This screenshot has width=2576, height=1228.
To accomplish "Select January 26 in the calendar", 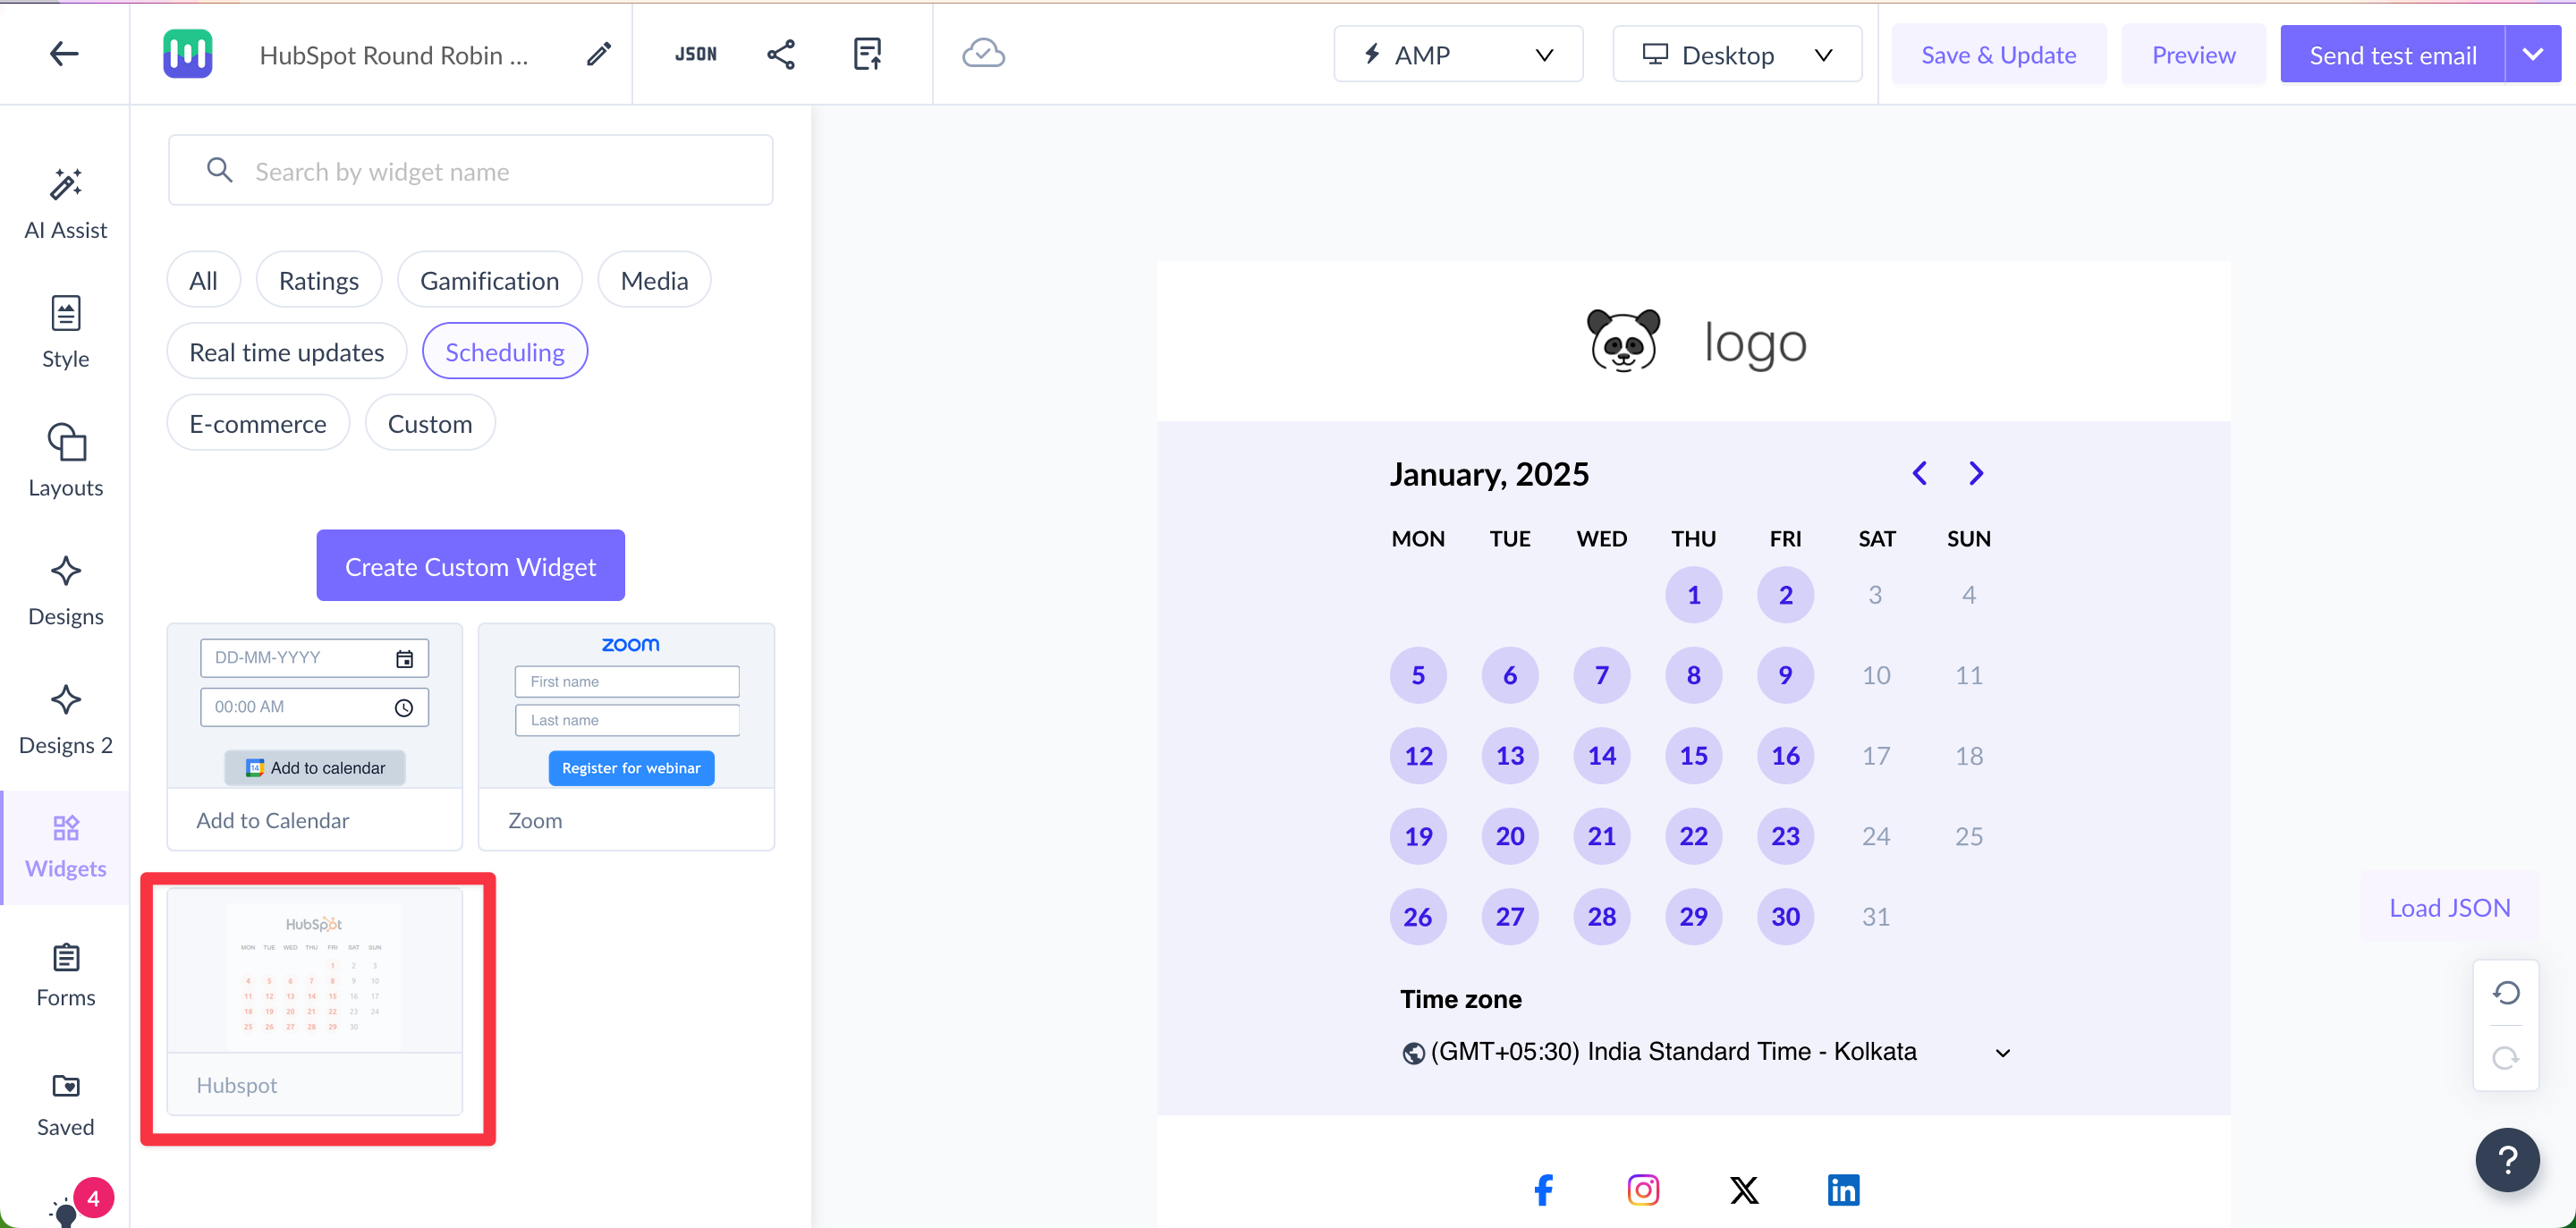I will 1417,917.
